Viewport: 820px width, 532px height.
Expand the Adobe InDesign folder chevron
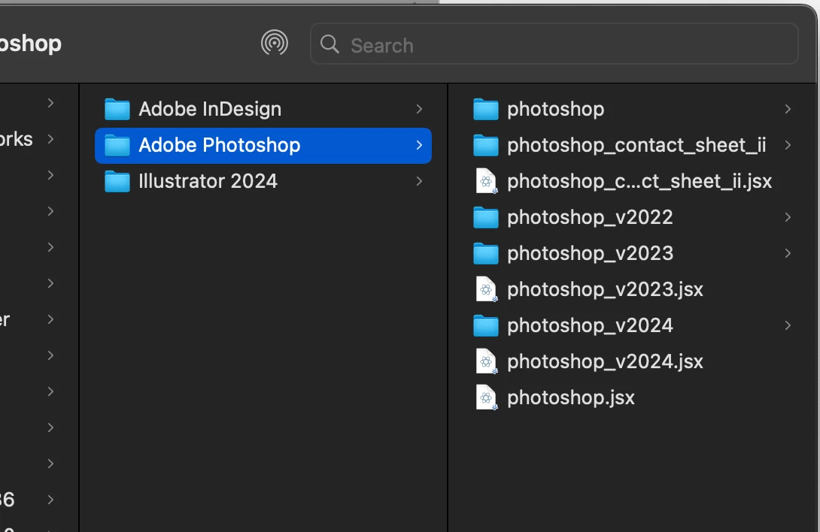[x=419, y=109]
